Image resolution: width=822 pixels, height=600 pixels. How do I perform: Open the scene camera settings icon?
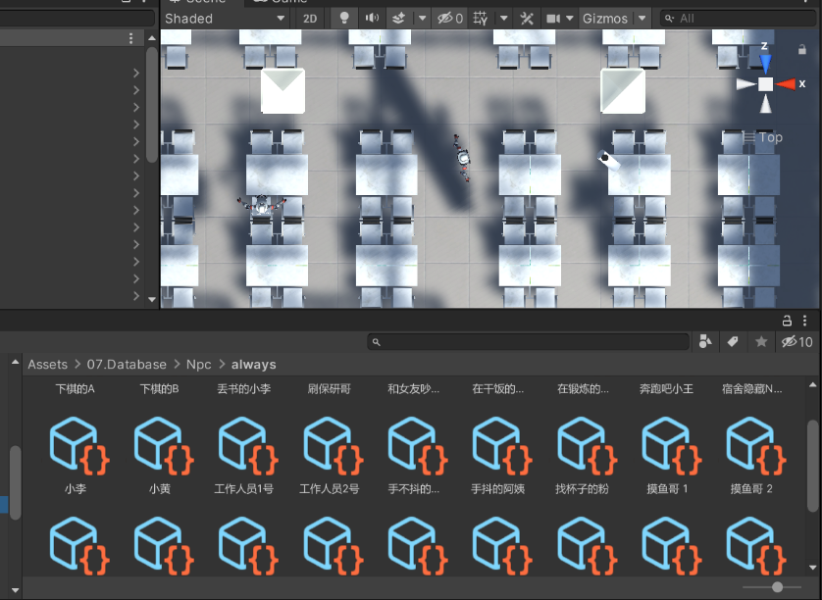coord(552,19)
